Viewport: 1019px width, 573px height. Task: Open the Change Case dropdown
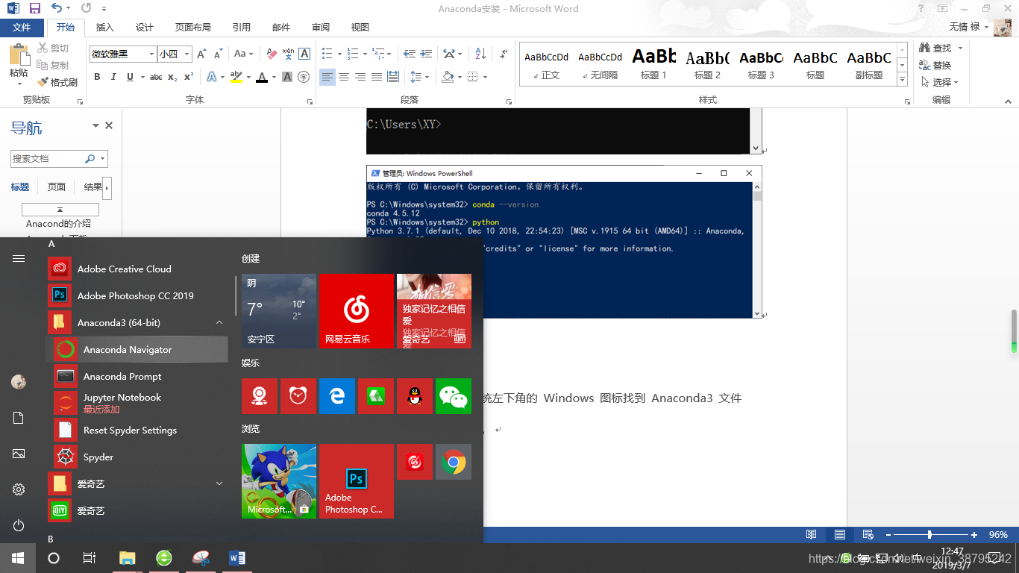pos(244,54)
